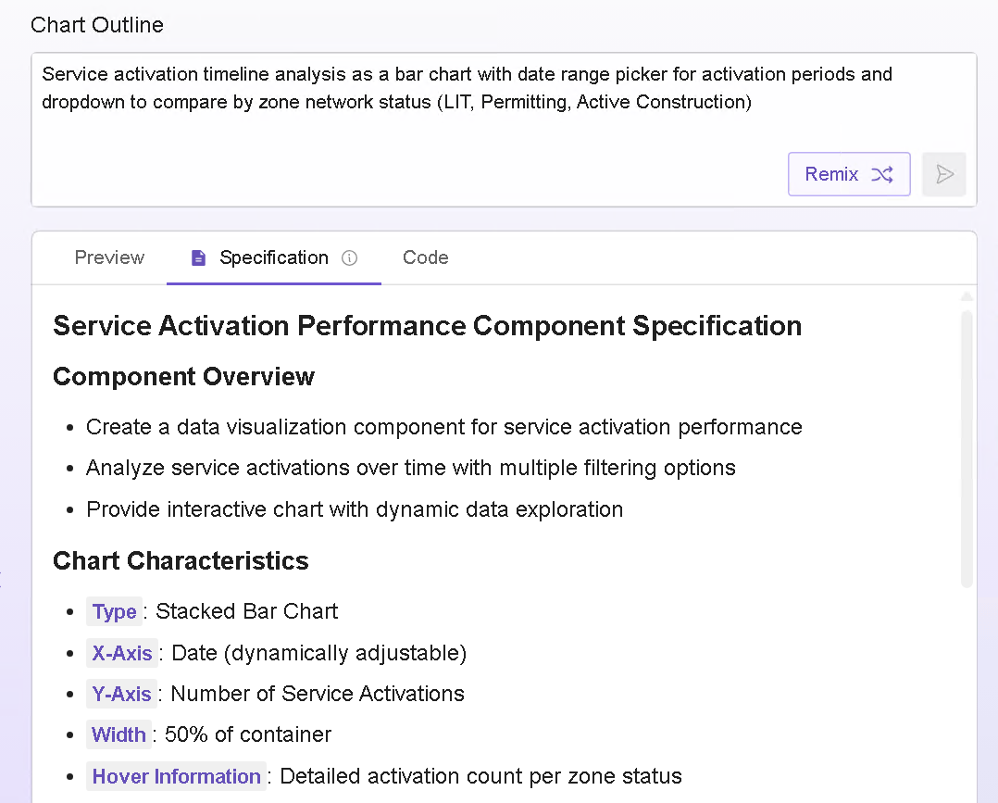Click the Type tag in Chart Characteristics
Viewport: 998px width, 803px height.
click(x=115, y=612)
